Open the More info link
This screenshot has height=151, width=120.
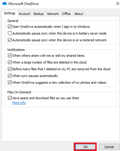[x=19, y=103]
